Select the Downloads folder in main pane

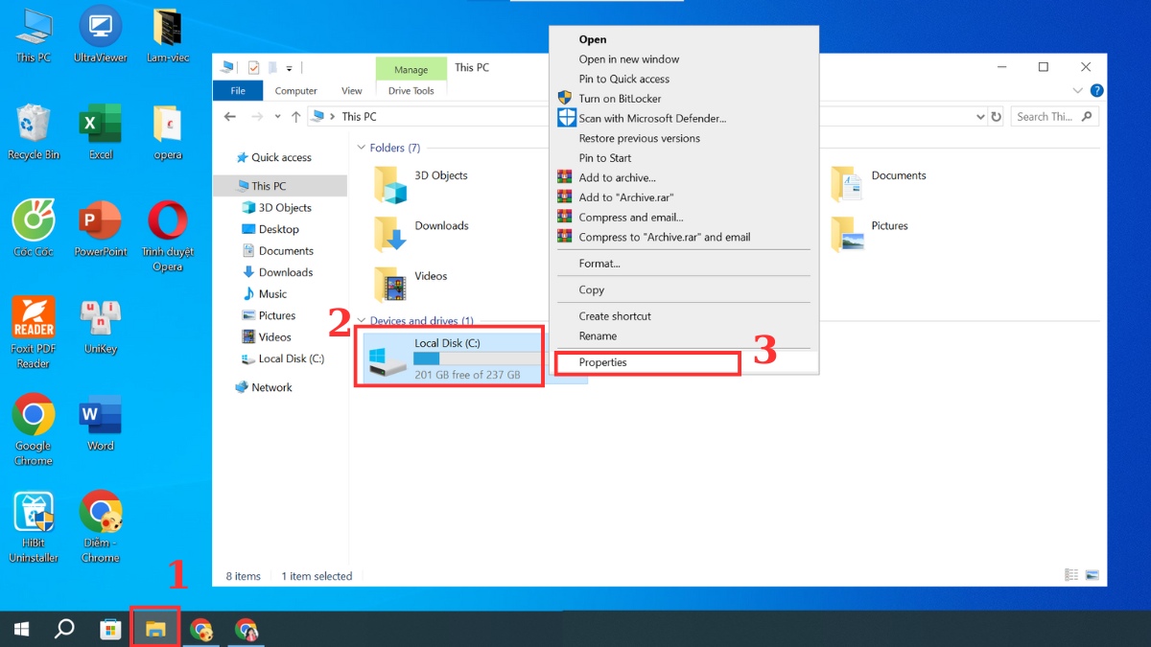click(x=421, y=234)
